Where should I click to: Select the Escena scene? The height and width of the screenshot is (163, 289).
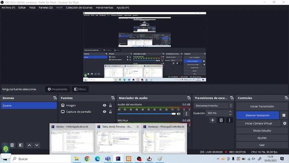pyautogui.click(x=29, y=105)
